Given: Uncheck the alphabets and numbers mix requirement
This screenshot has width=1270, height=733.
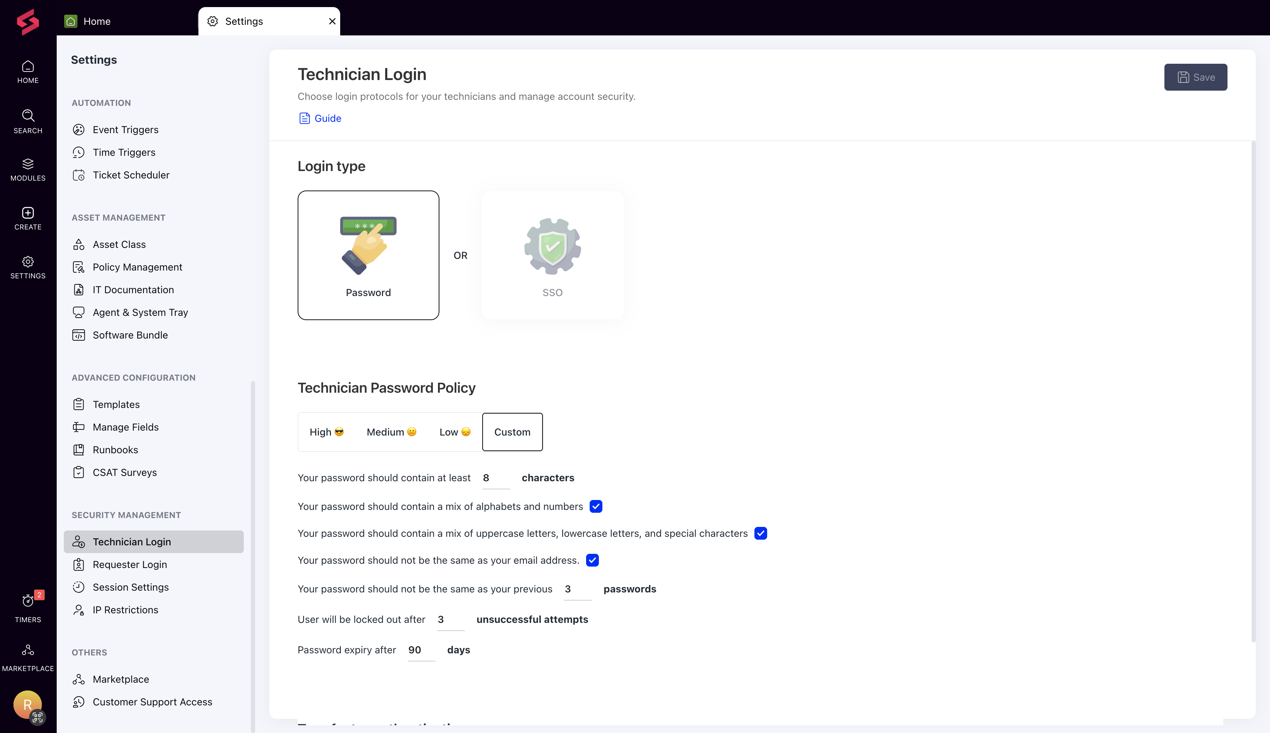Looking at the screenshot, I should (596, 506).
